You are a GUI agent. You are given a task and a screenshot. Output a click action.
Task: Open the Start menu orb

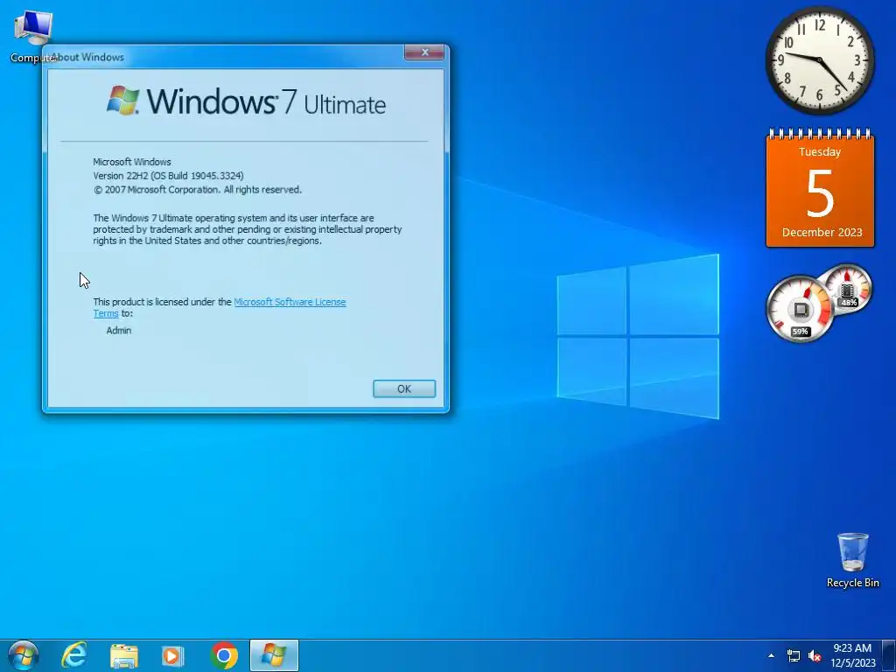point(24,655)
